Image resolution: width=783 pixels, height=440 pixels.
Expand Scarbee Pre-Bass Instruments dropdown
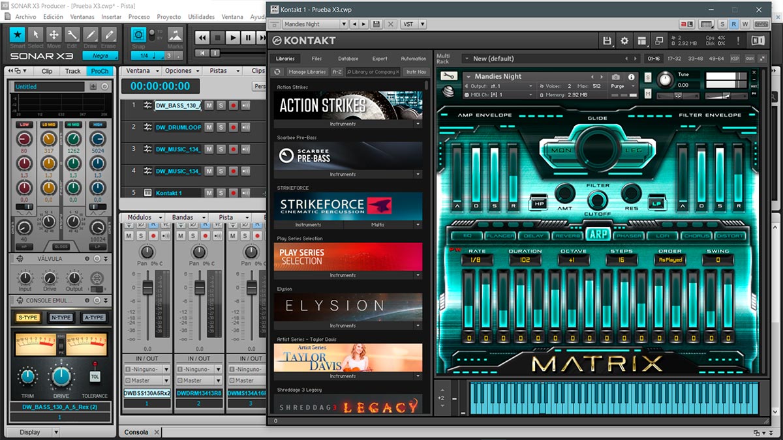(x=418, y=174)
